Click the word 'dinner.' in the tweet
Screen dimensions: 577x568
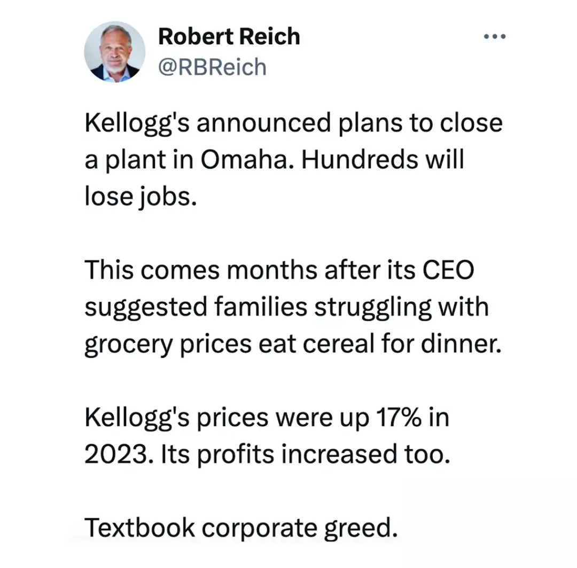461,344
